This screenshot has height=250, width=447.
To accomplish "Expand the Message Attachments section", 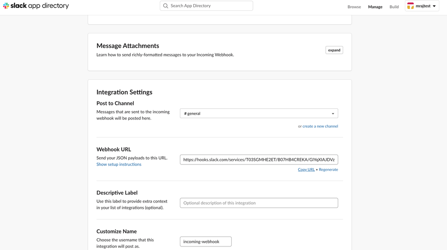I will [x=334, y=50].
